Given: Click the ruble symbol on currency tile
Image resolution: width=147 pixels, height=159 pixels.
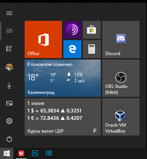Looking at the screenshot, I should (95, 131).
